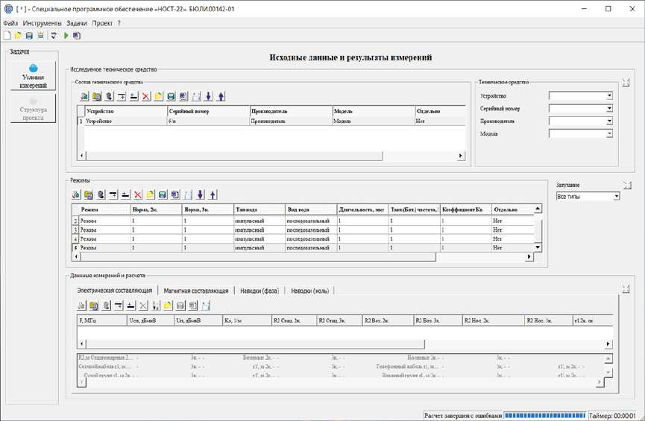Open report icon next to green play
The width and height of the screenshot is (645, 421).
77,36
